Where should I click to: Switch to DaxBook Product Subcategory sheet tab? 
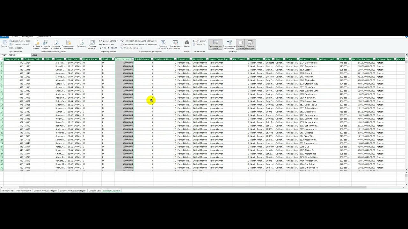pyautogui.click(x=73, y=191)
